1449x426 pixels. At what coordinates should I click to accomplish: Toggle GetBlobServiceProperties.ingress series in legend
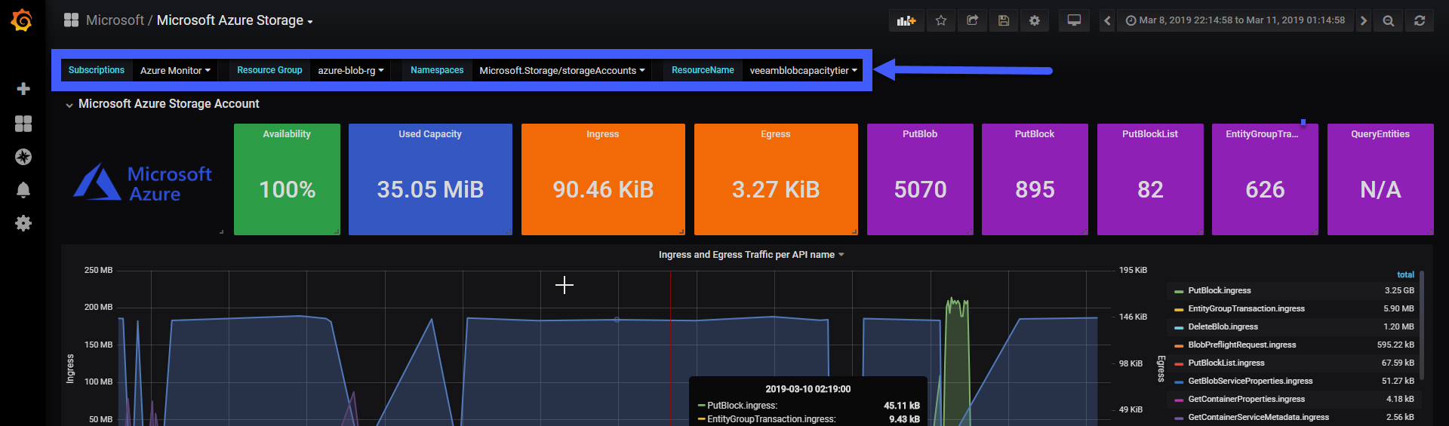click(1251, 381)
